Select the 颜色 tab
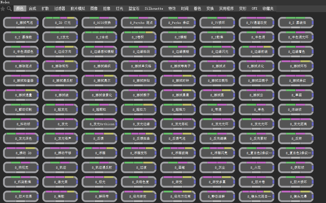This screenshot has width=326, height=203. [20, 8]
